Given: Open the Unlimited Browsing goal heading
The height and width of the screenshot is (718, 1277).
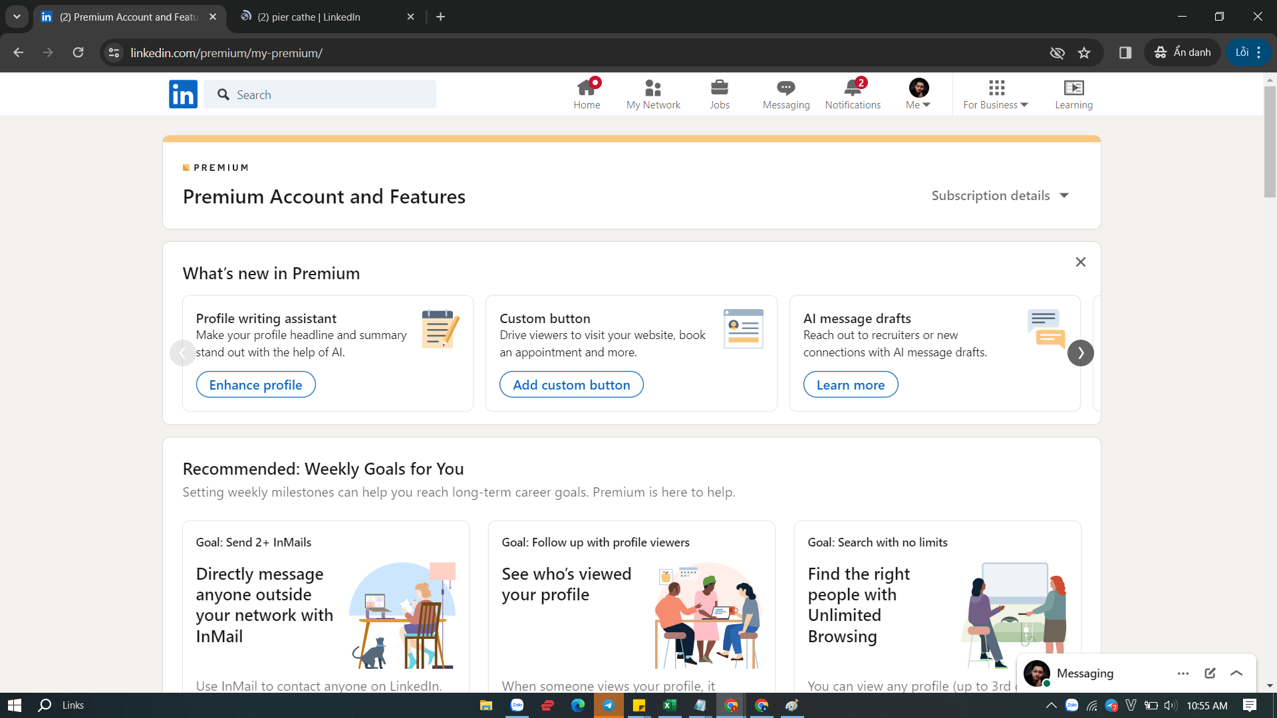Looking at the screenshot, I should click(x=859, y=605).
